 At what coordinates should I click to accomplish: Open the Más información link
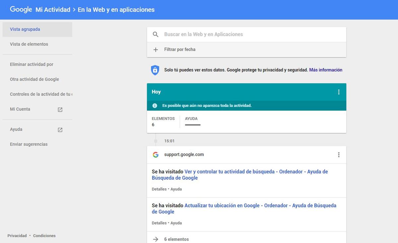click(326, 70)
